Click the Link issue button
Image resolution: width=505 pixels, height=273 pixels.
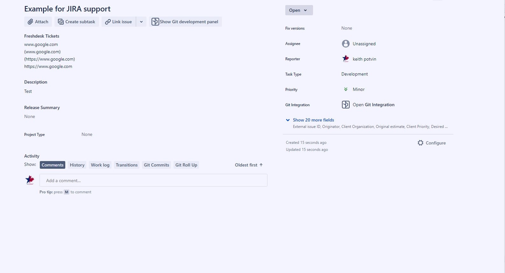click(x=118, y=22)
